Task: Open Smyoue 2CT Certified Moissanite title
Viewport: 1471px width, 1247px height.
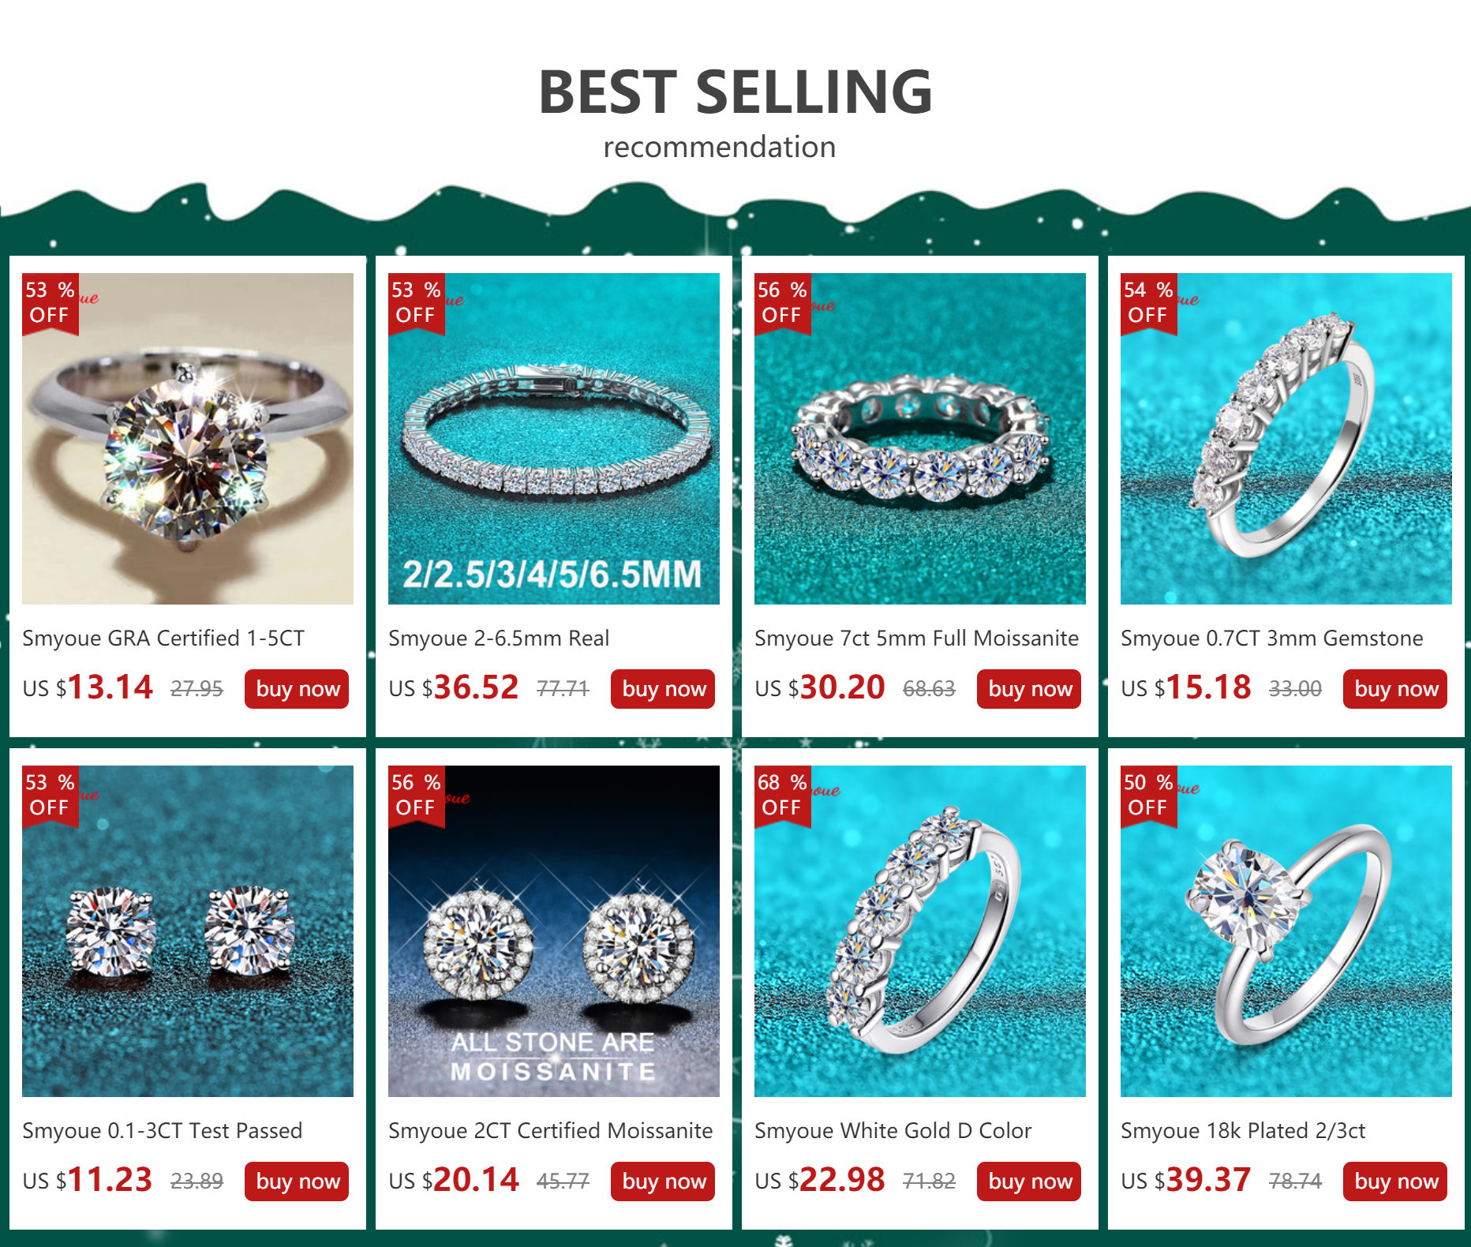Action: tap(550, 1130)
